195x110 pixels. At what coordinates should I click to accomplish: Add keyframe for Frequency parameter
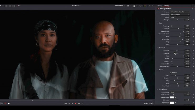pos(193,26)
